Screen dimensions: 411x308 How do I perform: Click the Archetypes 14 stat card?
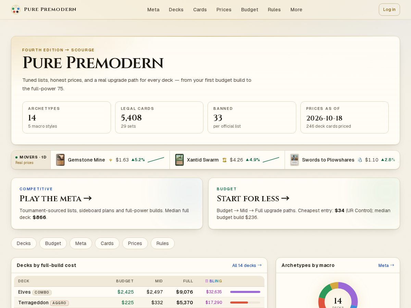(66, 117)
